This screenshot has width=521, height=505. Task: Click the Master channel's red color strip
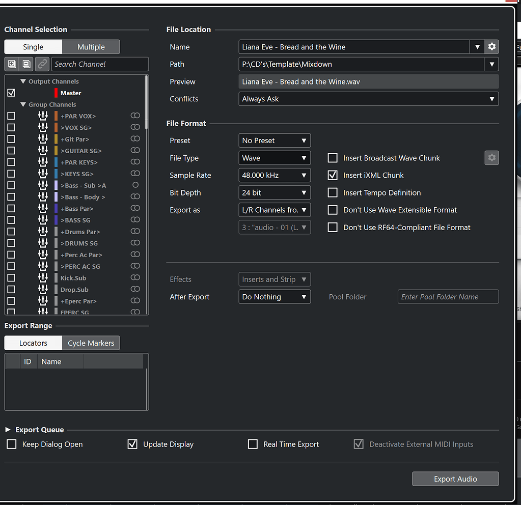pos(56,93)
